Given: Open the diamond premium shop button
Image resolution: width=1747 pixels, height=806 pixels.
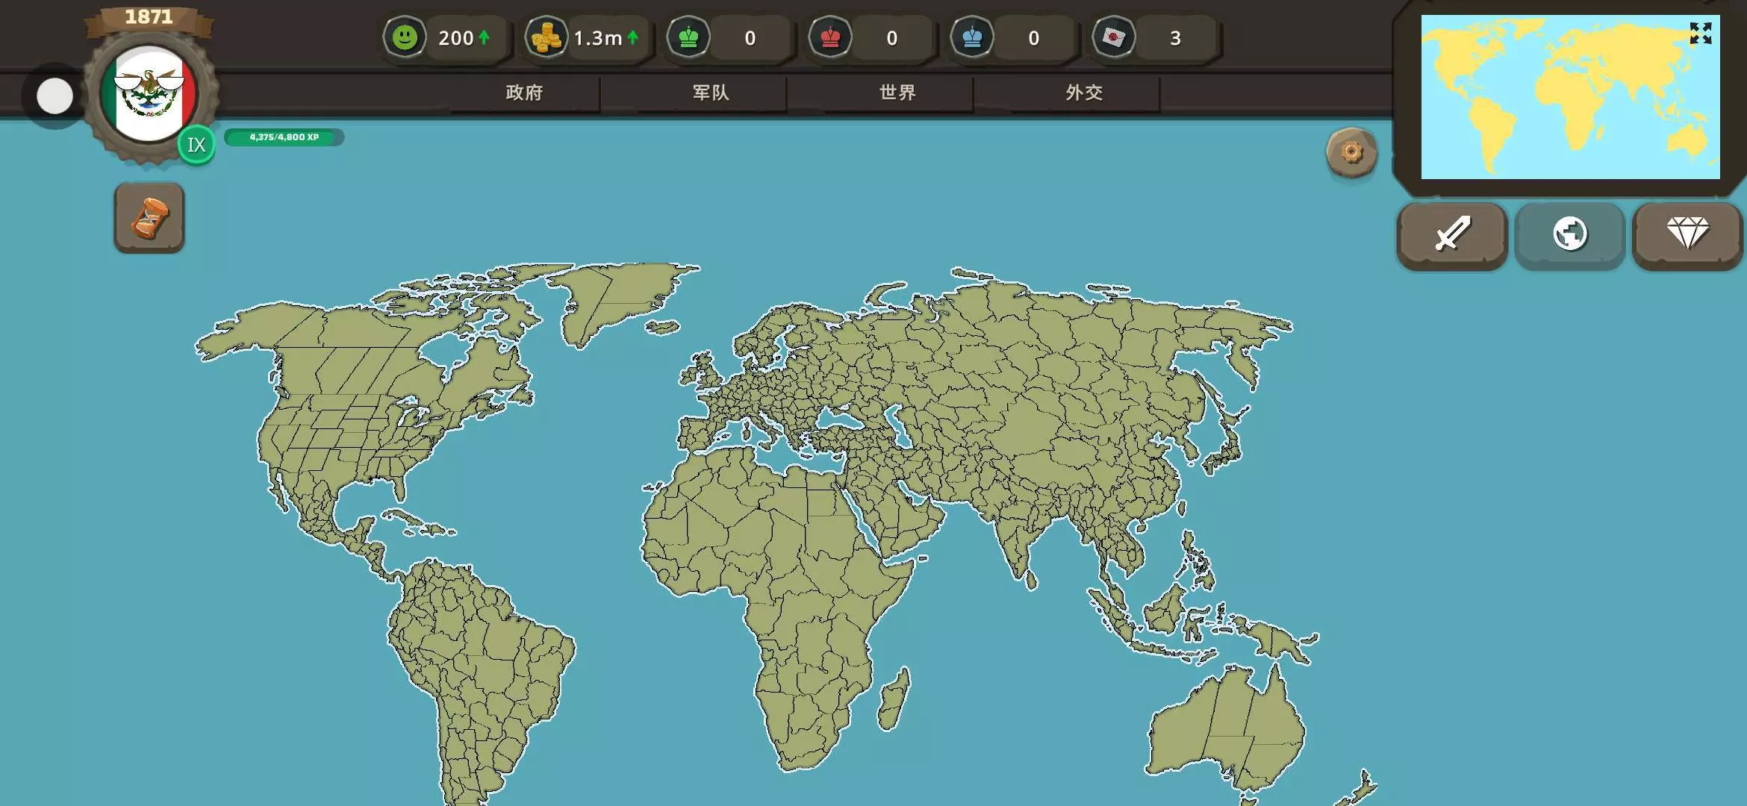Looking at the screenshot, I should pos(1687,234).
